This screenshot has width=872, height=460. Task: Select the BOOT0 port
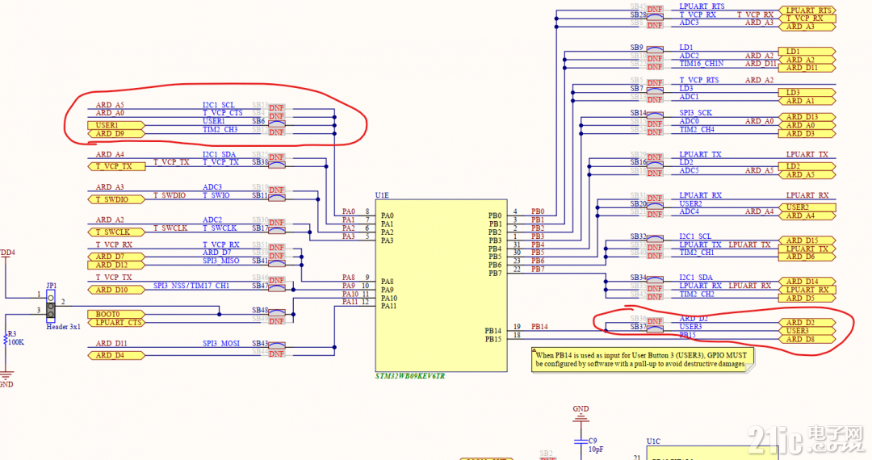pyautogui.click(x=116, y=314)
